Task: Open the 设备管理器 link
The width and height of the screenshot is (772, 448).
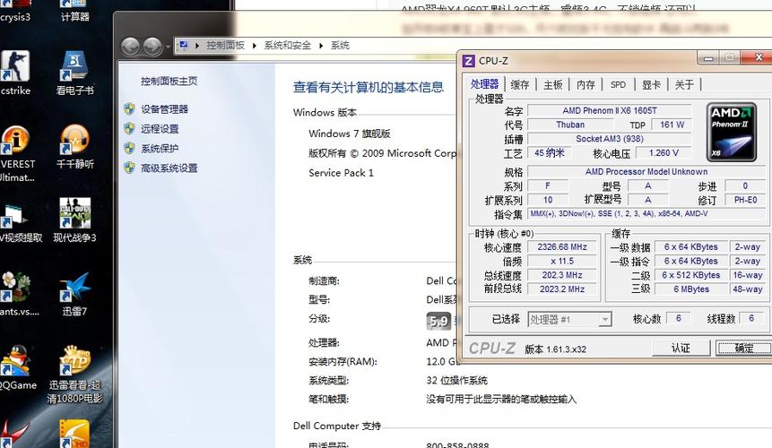Action: [x=164, y=109]
